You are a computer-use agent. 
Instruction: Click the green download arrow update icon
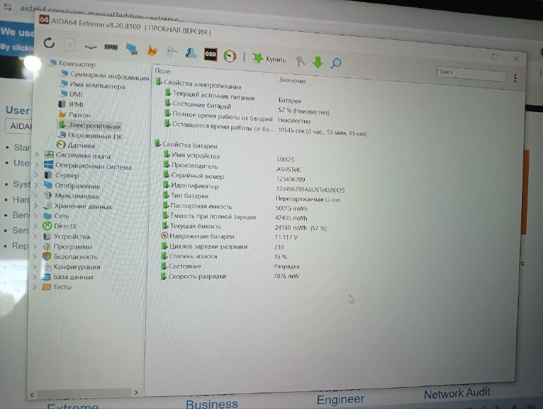tap(317, 63)
